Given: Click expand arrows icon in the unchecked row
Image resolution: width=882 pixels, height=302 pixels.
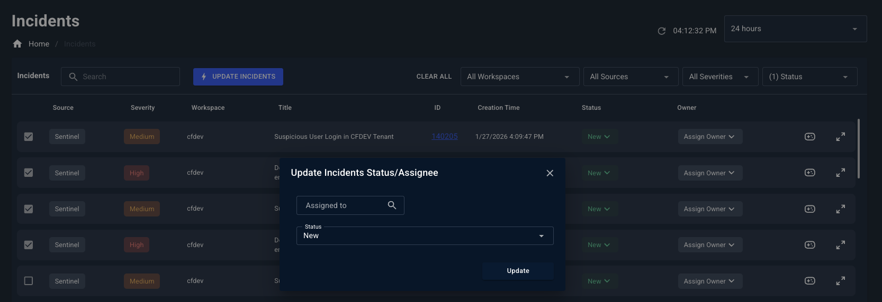Looking at the screenshot, I should [x=840, y=281].
